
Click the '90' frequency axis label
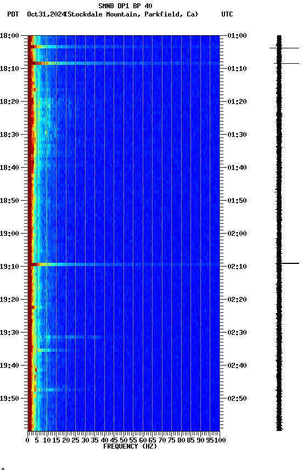[200, 440]
